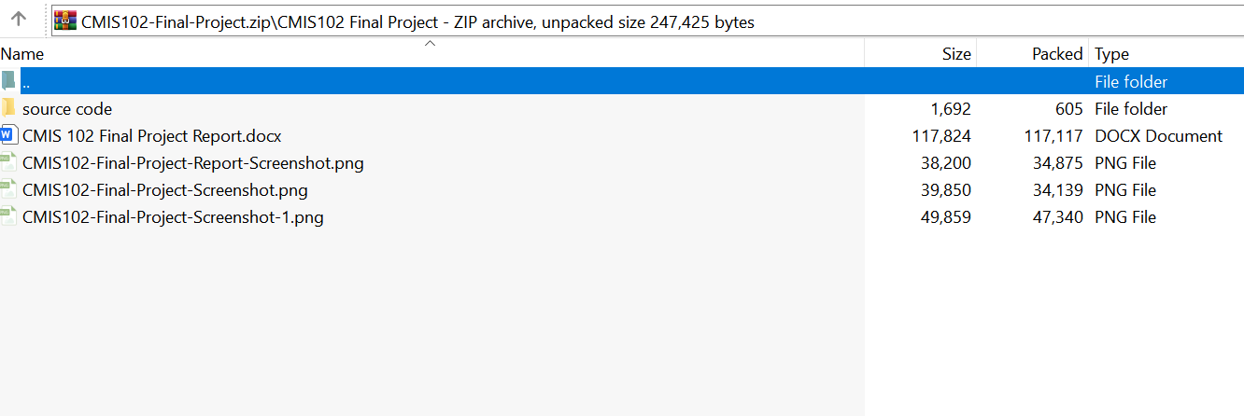Select CMIS102-Final-Project-Screenshot.png file name
This screenshot has height=416, width=1244.
164,190
